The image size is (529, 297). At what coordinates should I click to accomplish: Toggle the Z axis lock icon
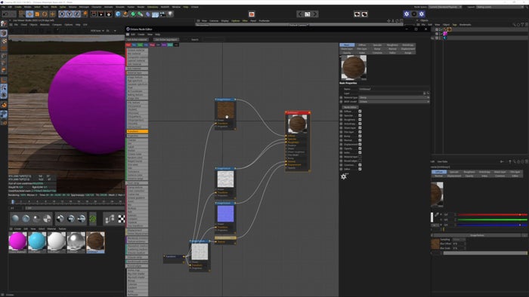[x=77, y=14]
